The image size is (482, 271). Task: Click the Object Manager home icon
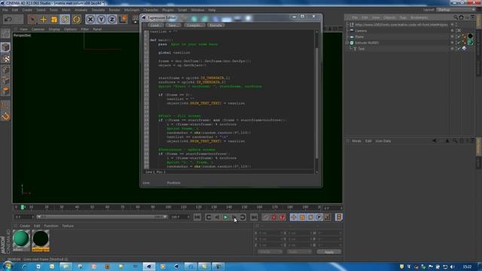coord(461,17)
